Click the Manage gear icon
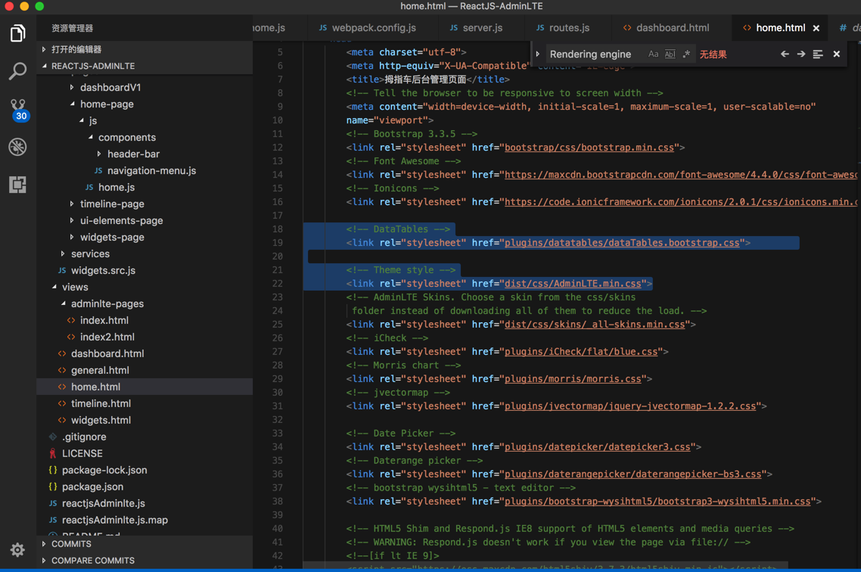861x572 pixels. [17, 550]
